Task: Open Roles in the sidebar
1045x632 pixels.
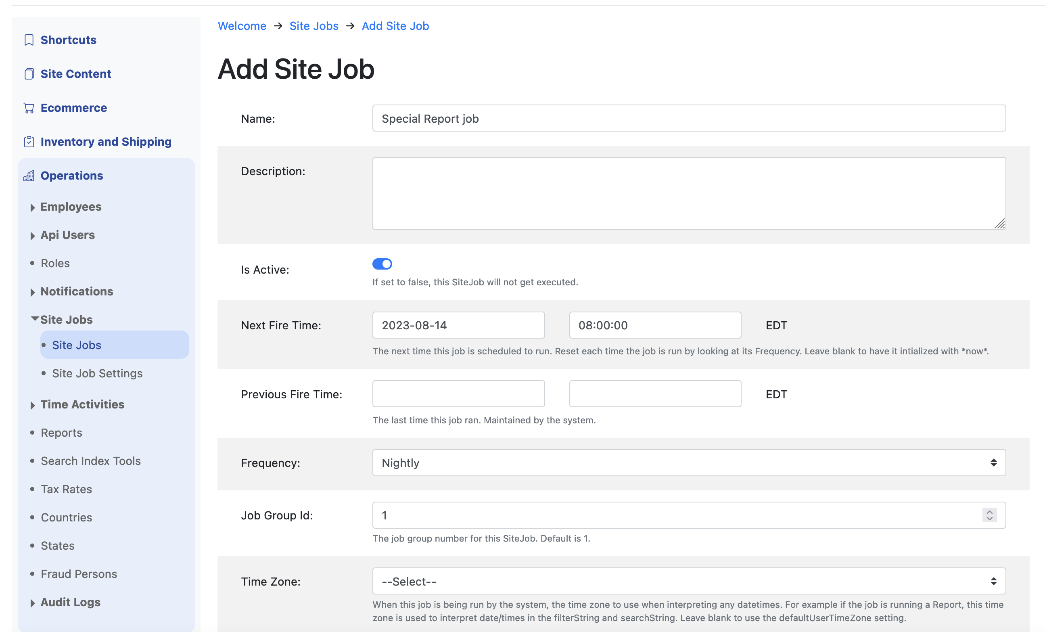Action: point(55,263)
